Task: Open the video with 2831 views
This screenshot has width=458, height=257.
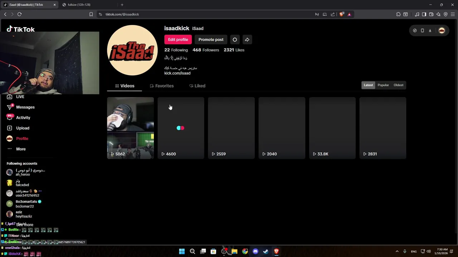Action: [383, 128]
